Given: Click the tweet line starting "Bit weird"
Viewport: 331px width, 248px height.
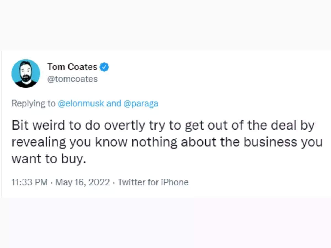Looking at the screenshot, I should coord(163,126).
